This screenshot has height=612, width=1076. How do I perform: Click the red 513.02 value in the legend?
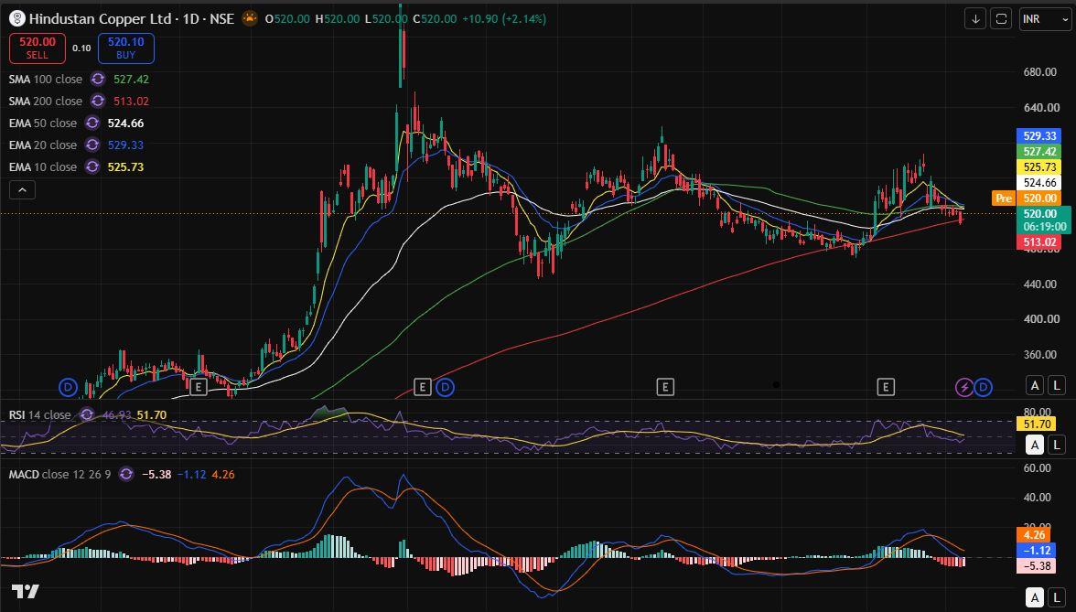tap(131, 101)
